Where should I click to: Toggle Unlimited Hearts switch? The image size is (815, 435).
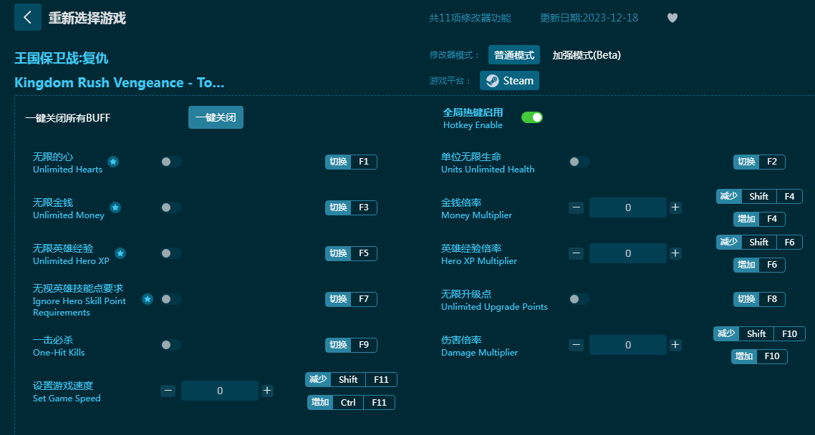pyautogui.click(x=170, y=162)
